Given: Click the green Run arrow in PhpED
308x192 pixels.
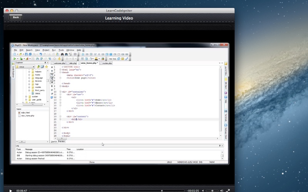Looking at the screenshot, I should coord(15,59).
